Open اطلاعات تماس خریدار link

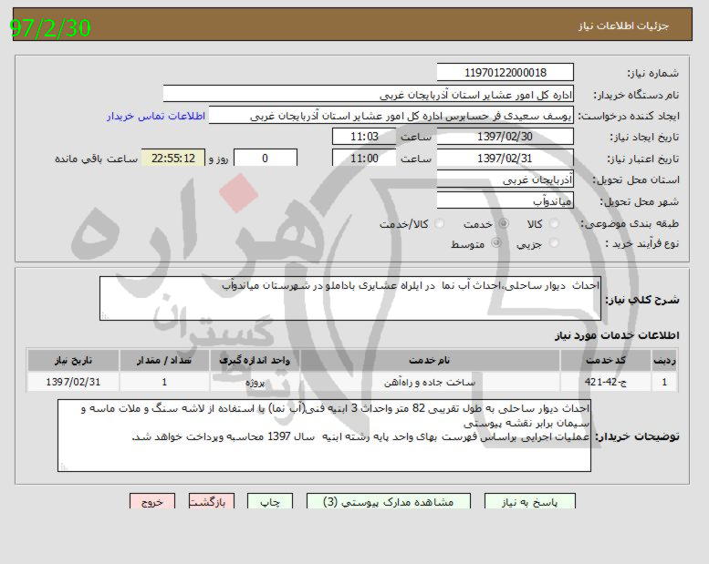[156, 116]
